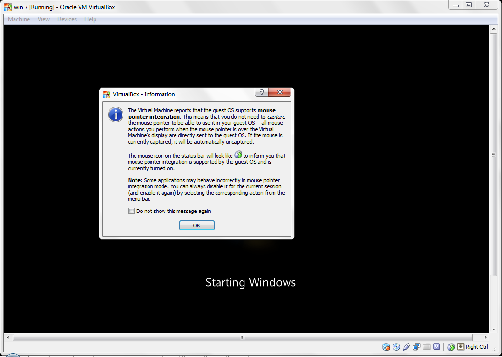
Task: Open the USB devices status icon
Action: (x=407, y=347)
